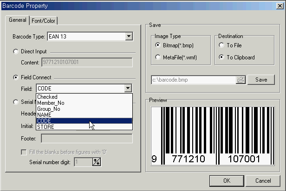Click the Field combo box showing CODE
The width and height of the screenshot is (286, 191).
pyautogui.click(x=84, y=88)
